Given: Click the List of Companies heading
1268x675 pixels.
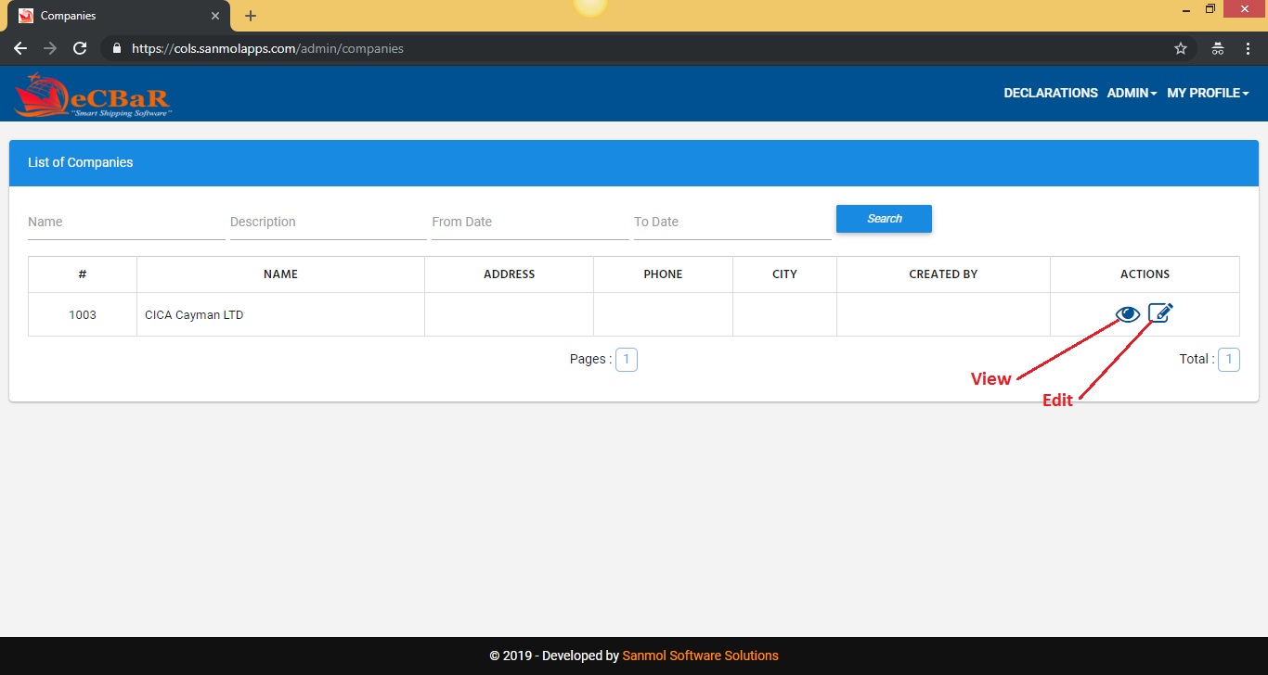Looking at the screenshot, I should tap(80, 162).
